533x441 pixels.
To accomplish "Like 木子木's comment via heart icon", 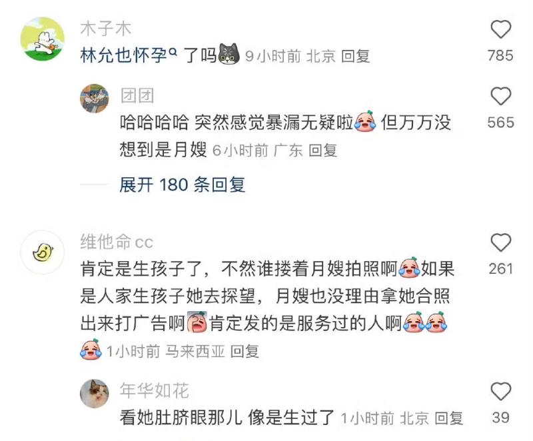I will [x=501, y=29].
